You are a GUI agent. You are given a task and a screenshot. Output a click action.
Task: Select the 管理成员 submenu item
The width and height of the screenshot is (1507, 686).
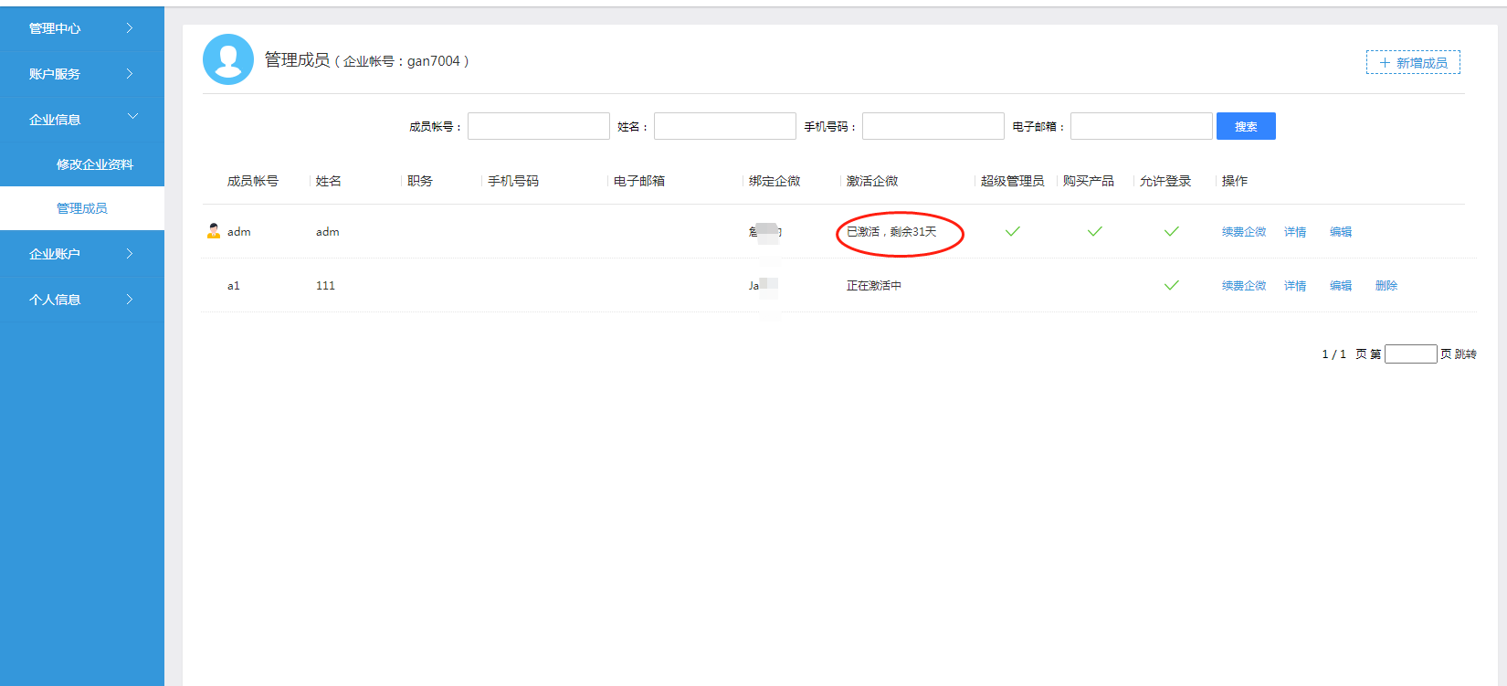82,208
